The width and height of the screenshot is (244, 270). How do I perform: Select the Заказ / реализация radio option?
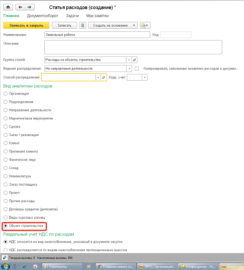(x=5, y=135)
